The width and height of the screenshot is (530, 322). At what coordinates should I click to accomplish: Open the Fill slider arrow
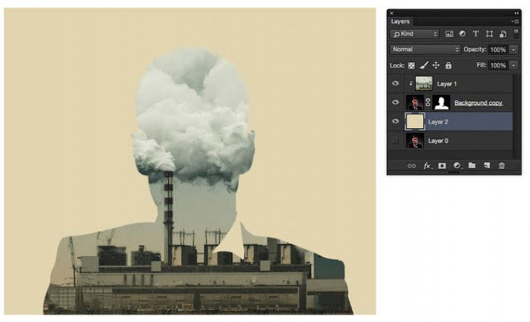pyautogui.click(x=513, y=65)
